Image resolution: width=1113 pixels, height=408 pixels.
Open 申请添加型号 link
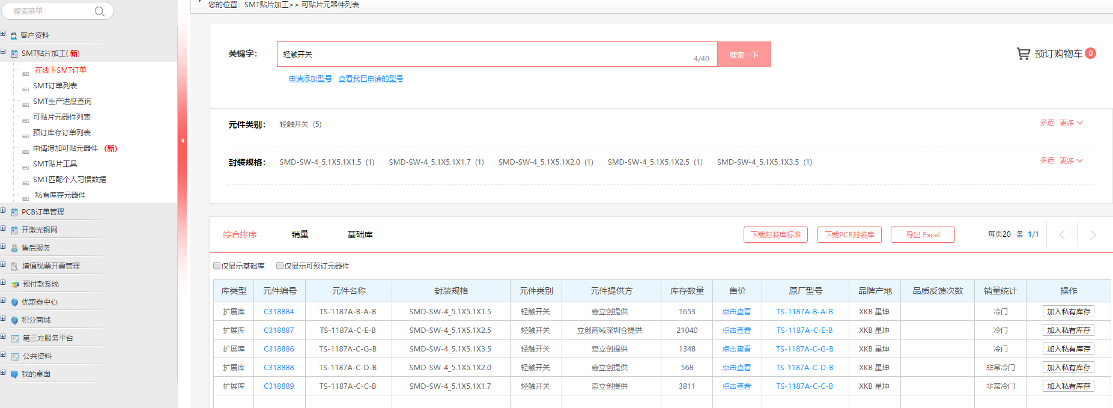coord(310,79)
